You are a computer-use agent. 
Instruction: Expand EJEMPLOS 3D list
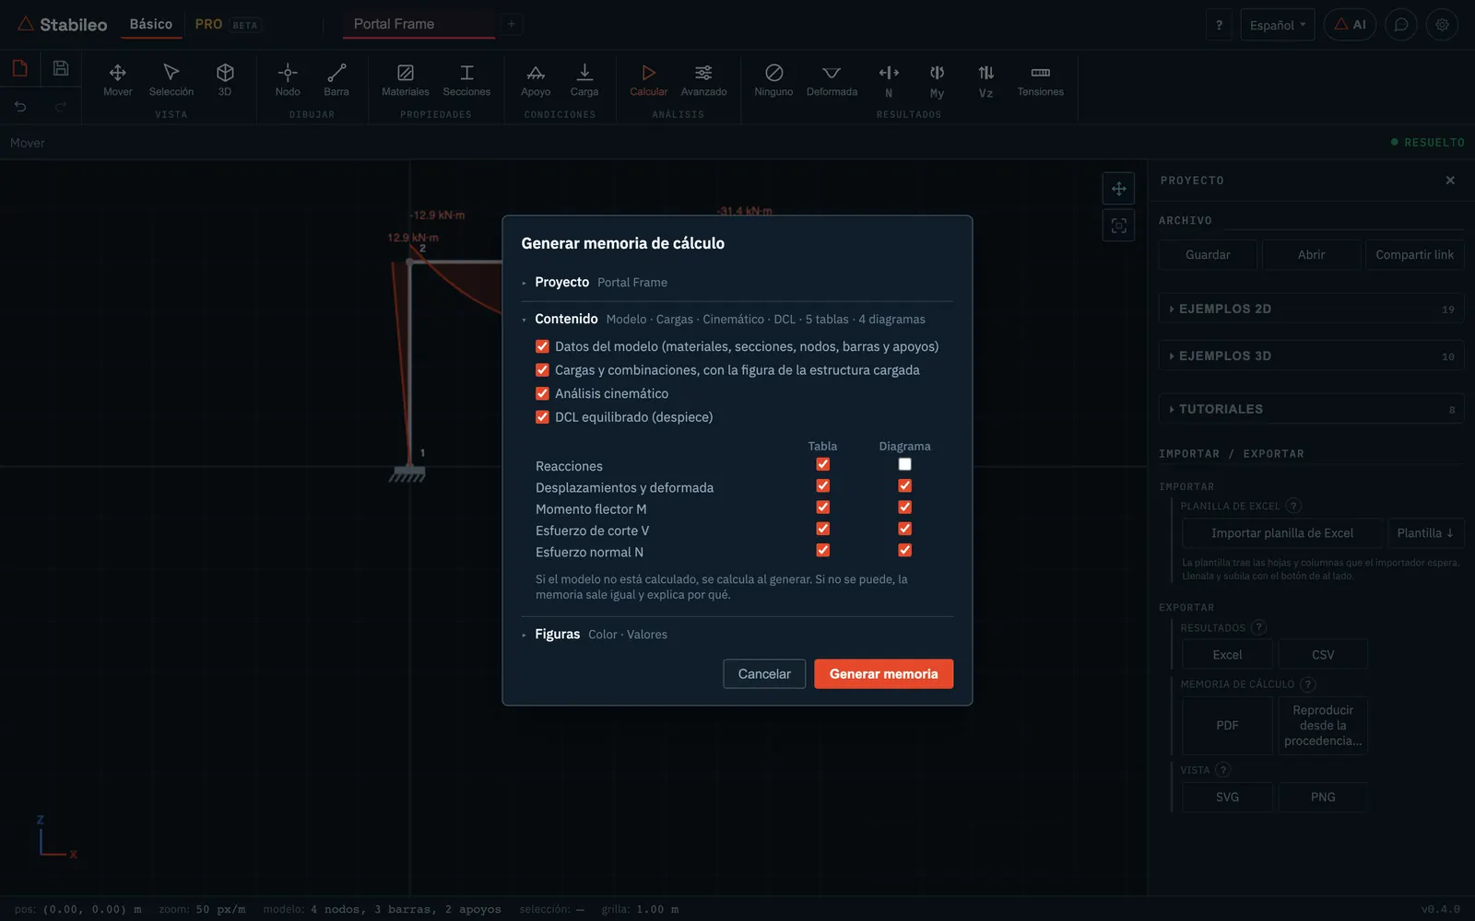[x=1311, y=356]
